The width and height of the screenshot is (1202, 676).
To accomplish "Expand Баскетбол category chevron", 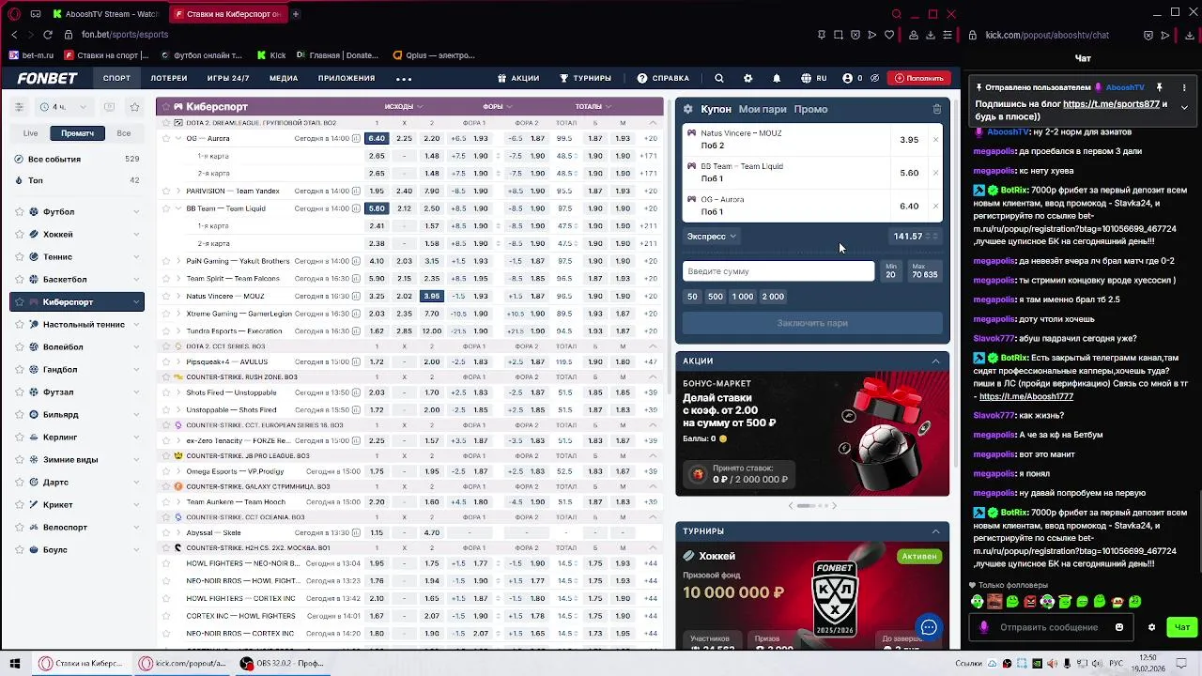I will point(136,280).
